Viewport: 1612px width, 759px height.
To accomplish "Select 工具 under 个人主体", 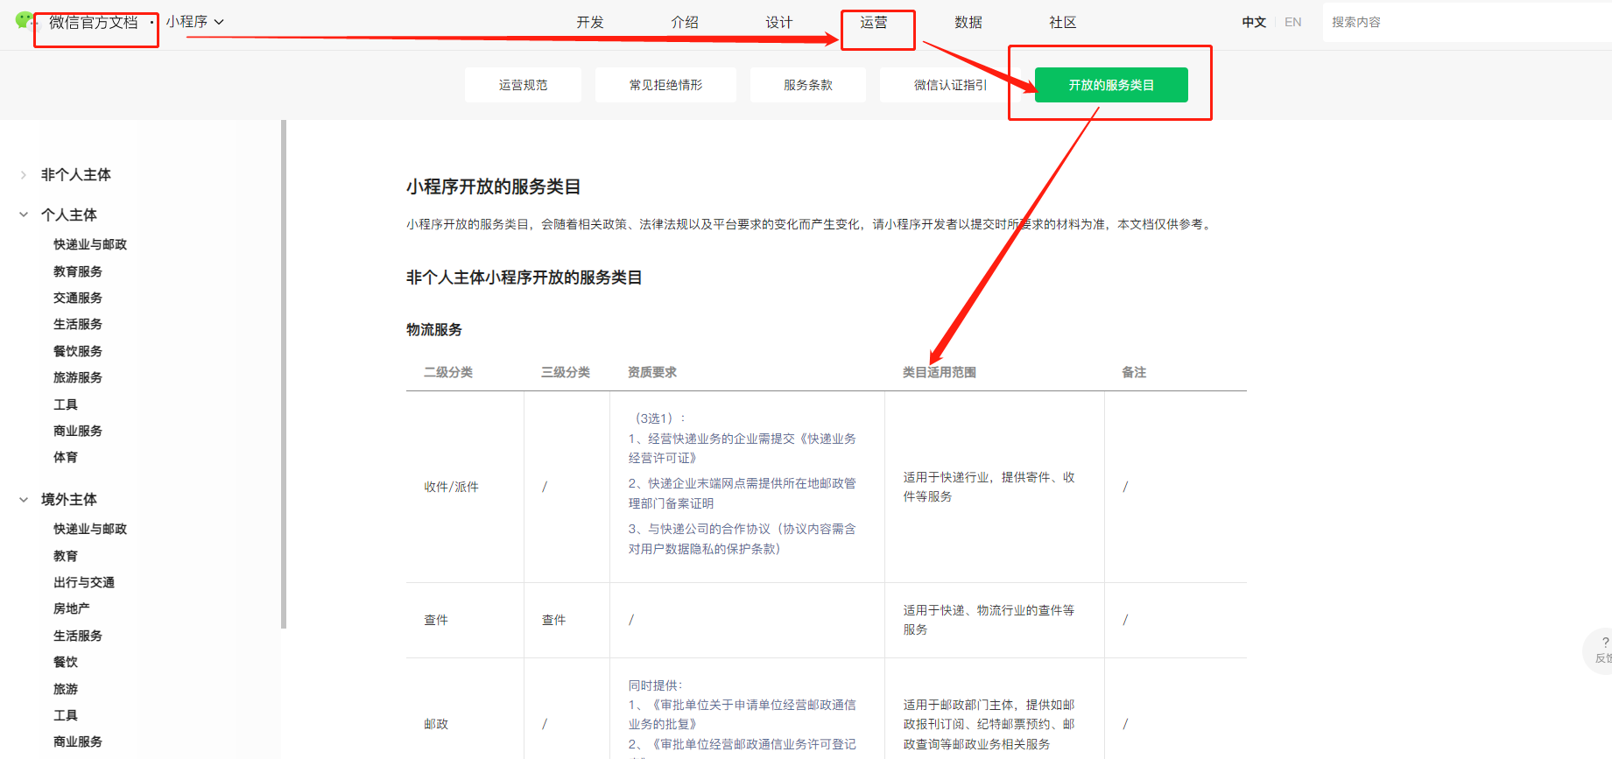I will [x=66, y=404].
